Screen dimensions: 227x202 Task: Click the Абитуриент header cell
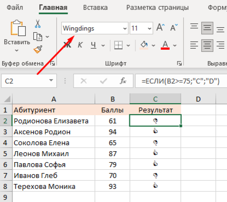[x=53, y=110]
